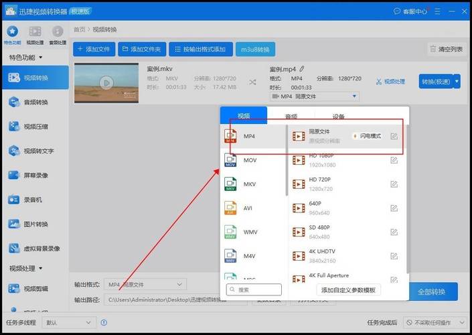Open 图片转换 in the sidebar

pos(35,224)
